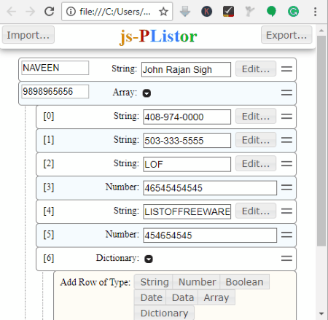Click the handle icon beside LOF row
Image resolution: width=328 pixels, height=320 pixels.
coord(286,164)
